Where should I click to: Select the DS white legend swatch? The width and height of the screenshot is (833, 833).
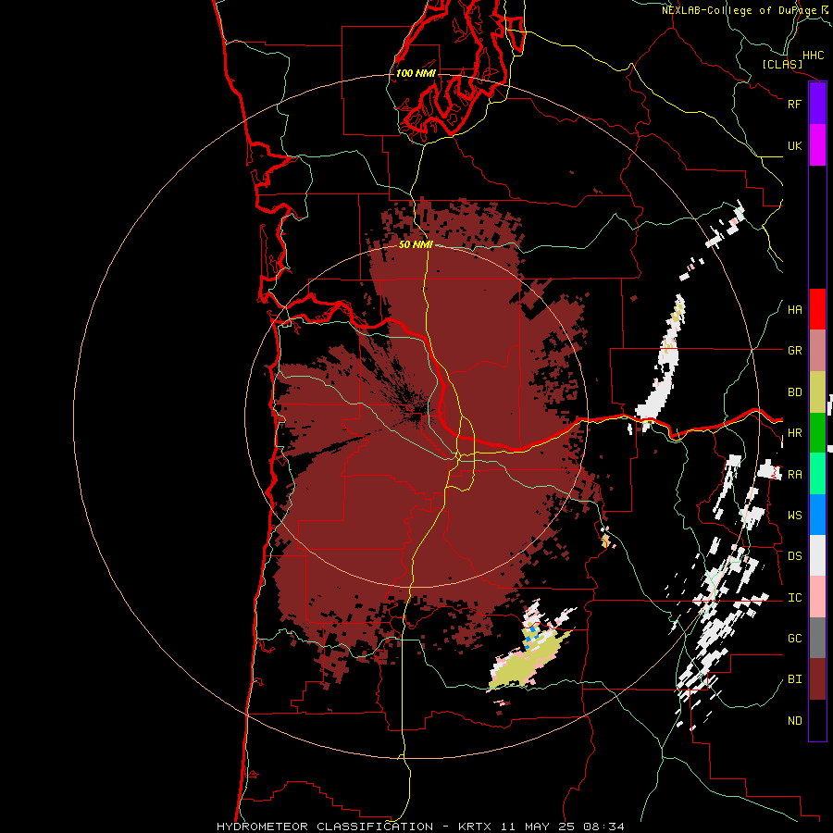coord(817,555)
